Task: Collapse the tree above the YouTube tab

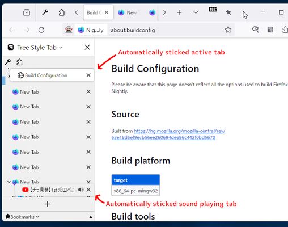Action: click(x=9, y=182)
